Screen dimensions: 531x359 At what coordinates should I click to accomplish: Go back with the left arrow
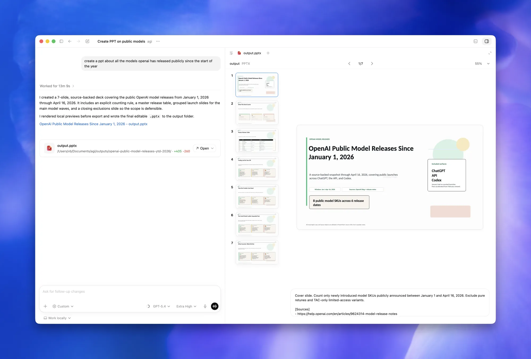click(x=70, y=41)
